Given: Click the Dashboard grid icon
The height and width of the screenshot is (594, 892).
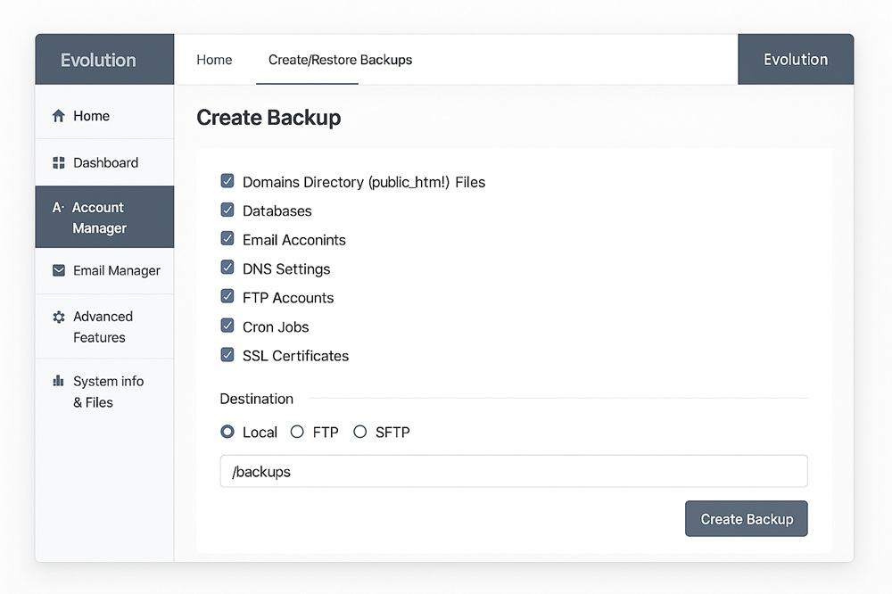Looking at the screenshot, I should (x=59, y=163).
